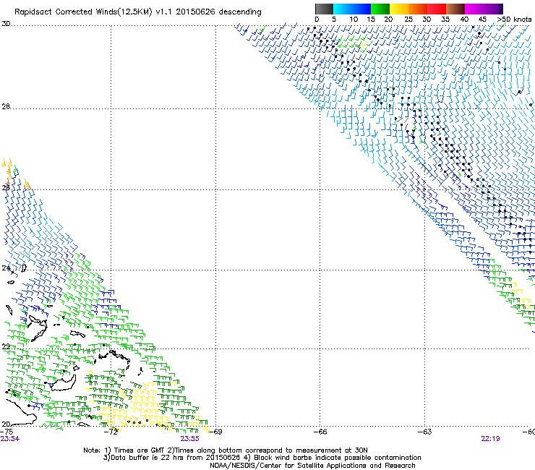This screenshot has width=535, height=470.
Task: Click the latitude label 30
Action: coord(6,24)
